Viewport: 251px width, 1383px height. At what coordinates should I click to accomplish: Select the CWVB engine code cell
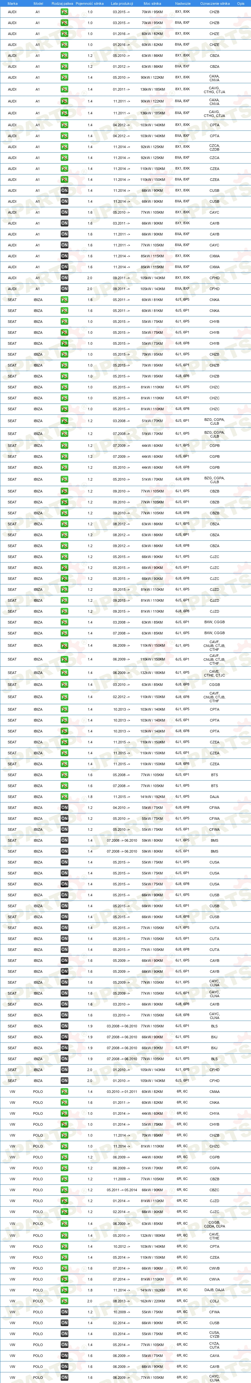(214, 1268)
